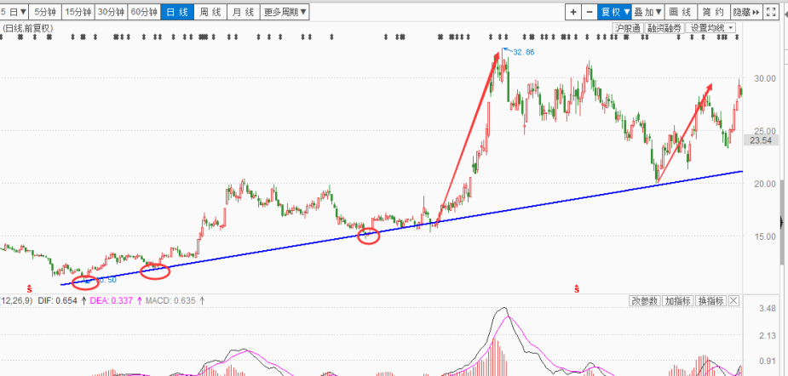Open the 叠加 overlay dropdown
This screenshot has height=376, width=788.
point(647,12)
